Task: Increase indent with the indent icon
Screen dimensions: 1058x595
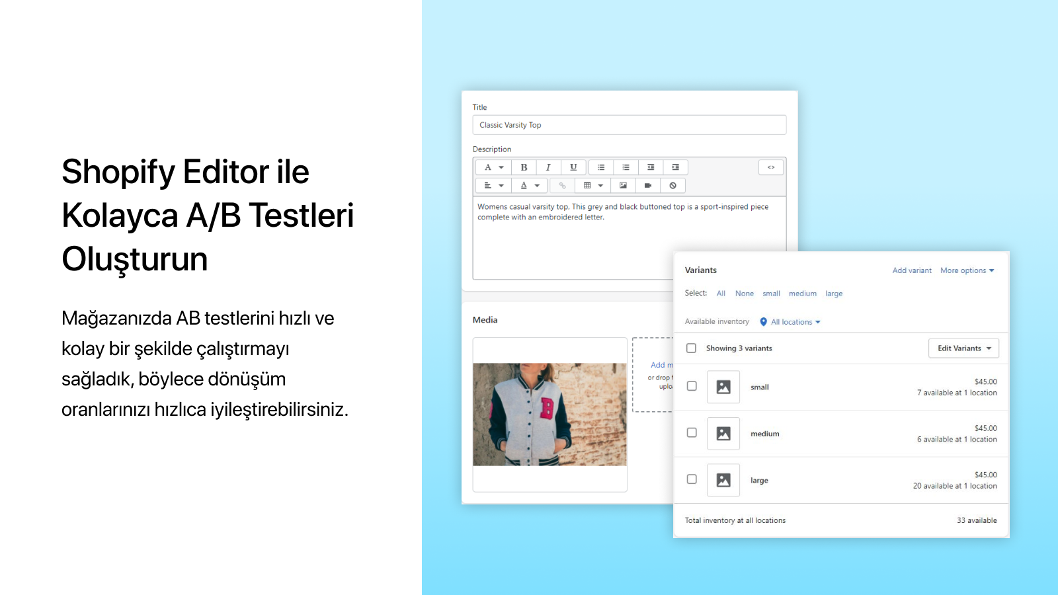Action: pyautogui.click(x=675, y=167)
